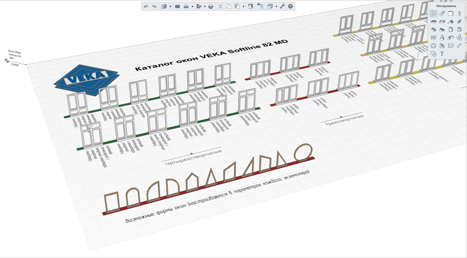Print using the printer icon

(x=211, y=6)
